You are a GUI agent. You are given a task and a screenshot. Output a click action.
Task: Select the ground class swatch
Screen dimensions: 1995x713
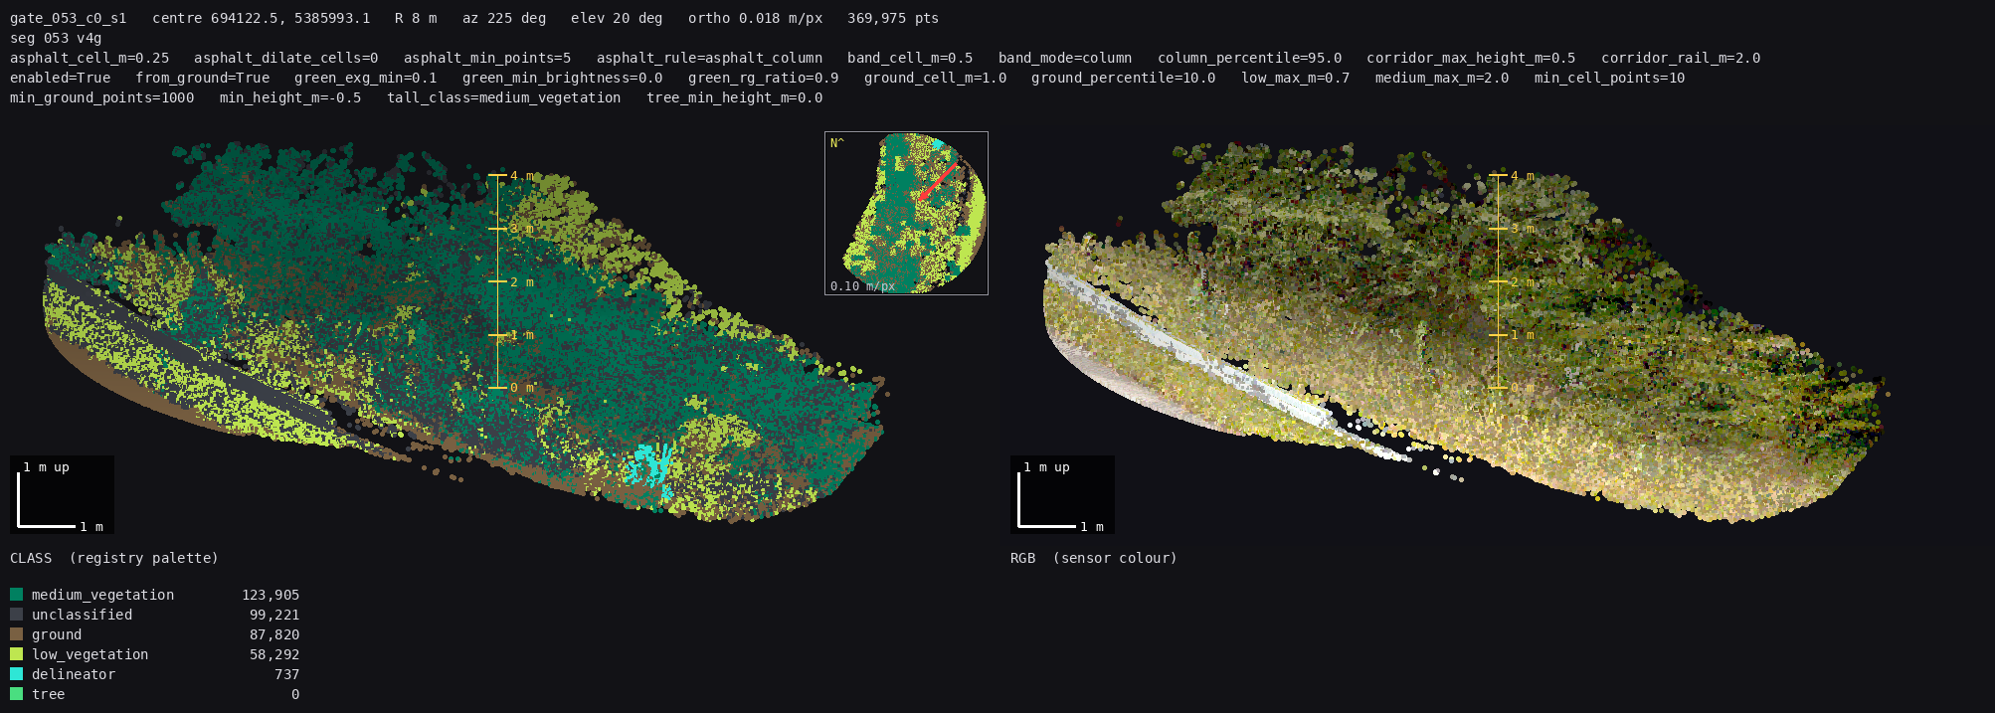(x=16, y=634)
